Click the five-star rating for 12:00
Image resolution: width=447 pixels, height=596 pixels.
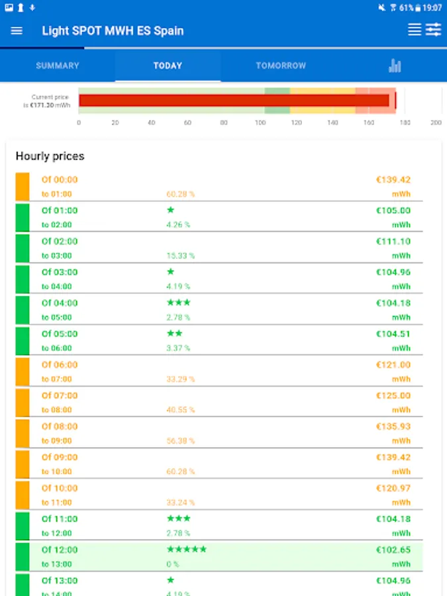click(x=187, y=549)
